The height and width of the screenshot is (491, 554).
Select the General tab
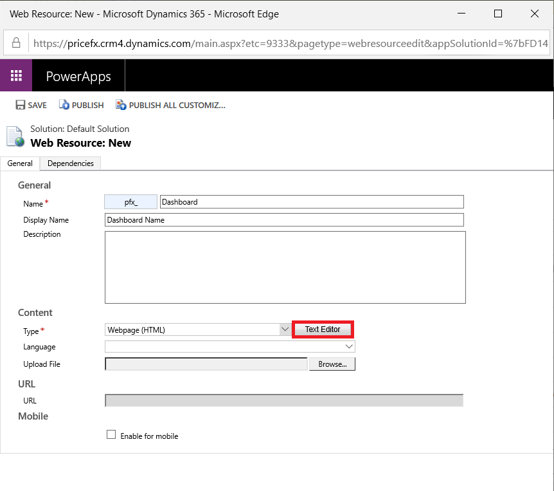pos(20,163)
